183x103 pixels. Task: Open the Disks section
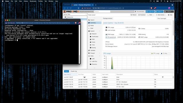coord(92,56)
